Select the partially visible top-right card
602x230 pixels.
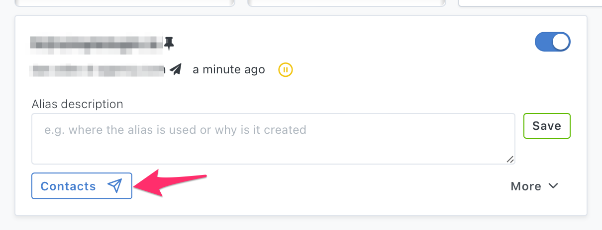530,3
